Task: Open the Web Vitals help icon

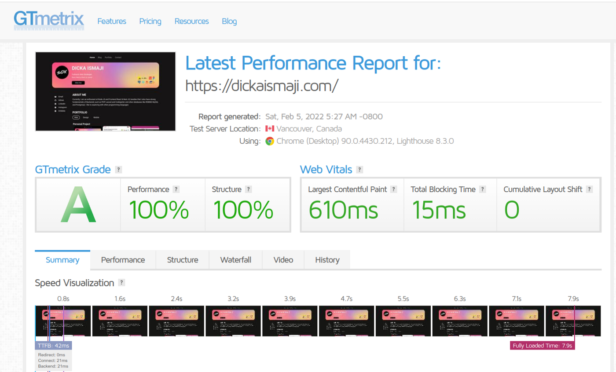Action: click(x=359, y=170)
